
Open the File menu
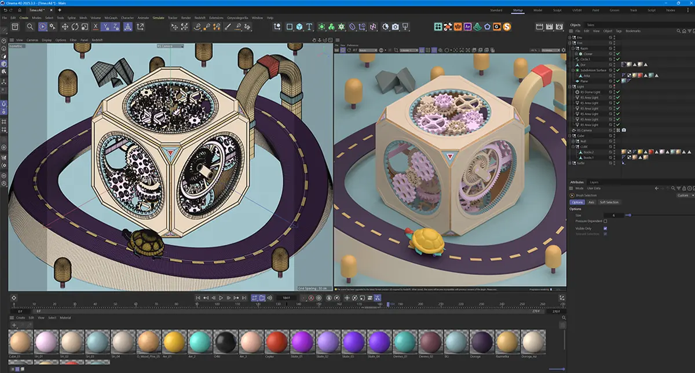click(x=5, y=18)
